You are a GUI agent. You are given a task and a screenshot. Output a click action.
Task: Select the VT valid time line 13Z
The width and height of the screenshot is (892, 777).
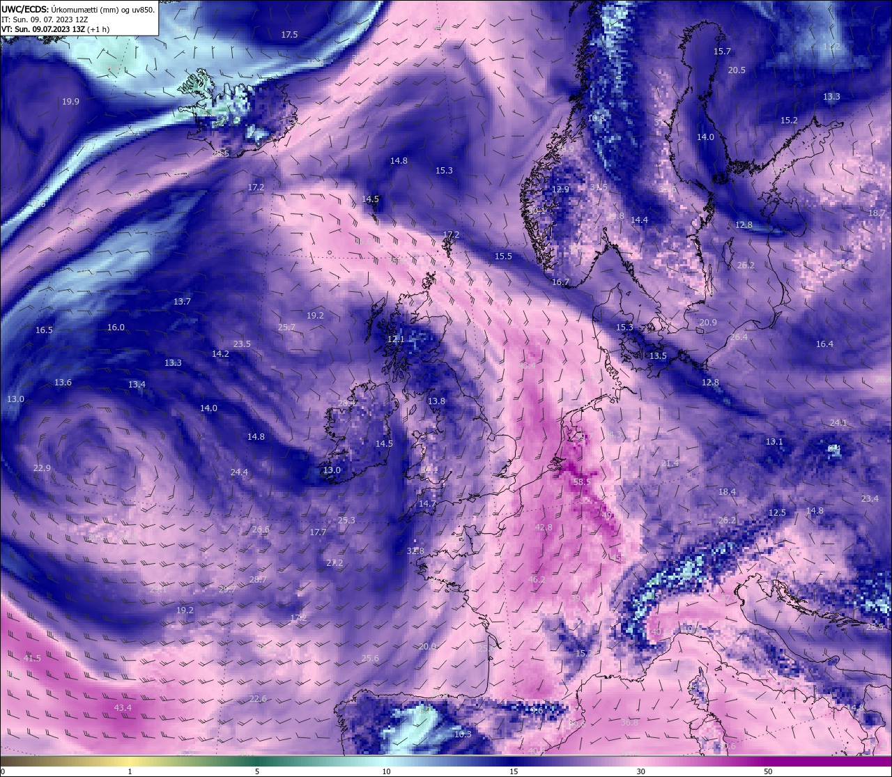(x=55, y=30)
